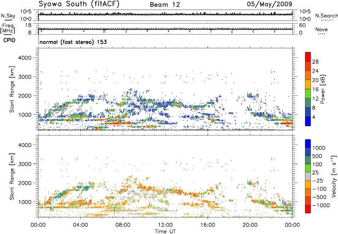Click the power colorbar value '28'

coord(315,62)
